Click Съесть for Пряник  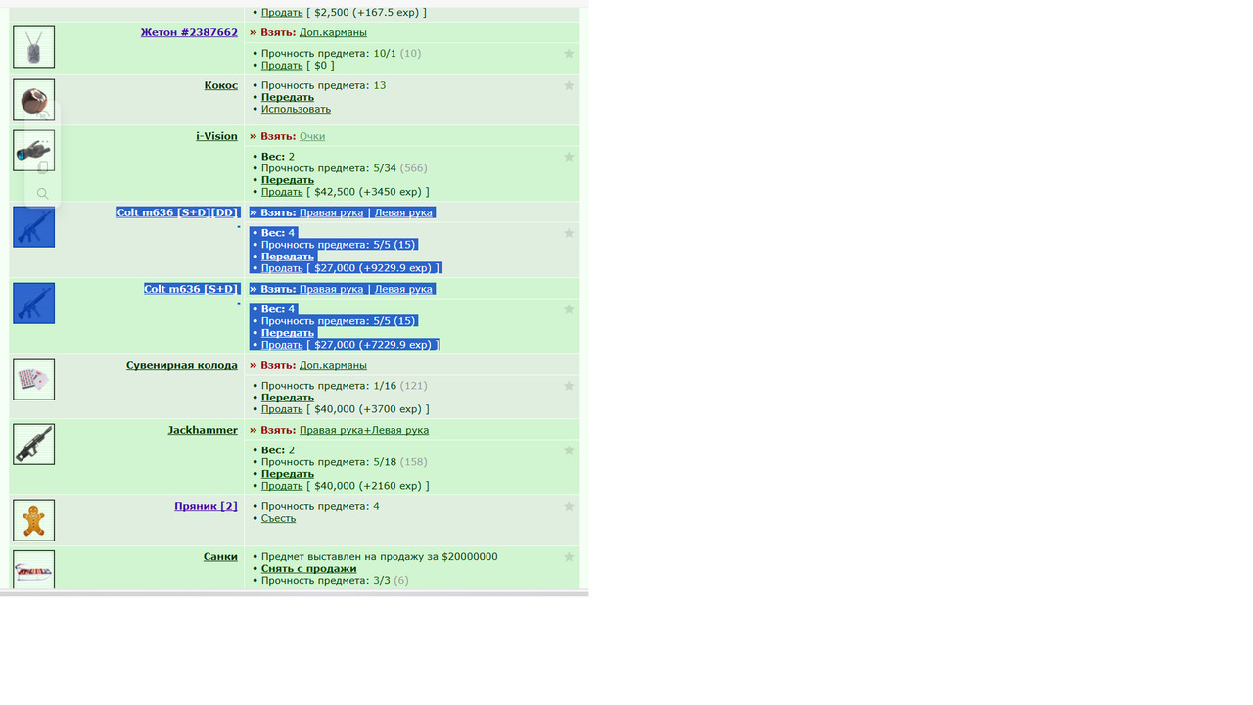pyautogui.click(x=278, y=518)
